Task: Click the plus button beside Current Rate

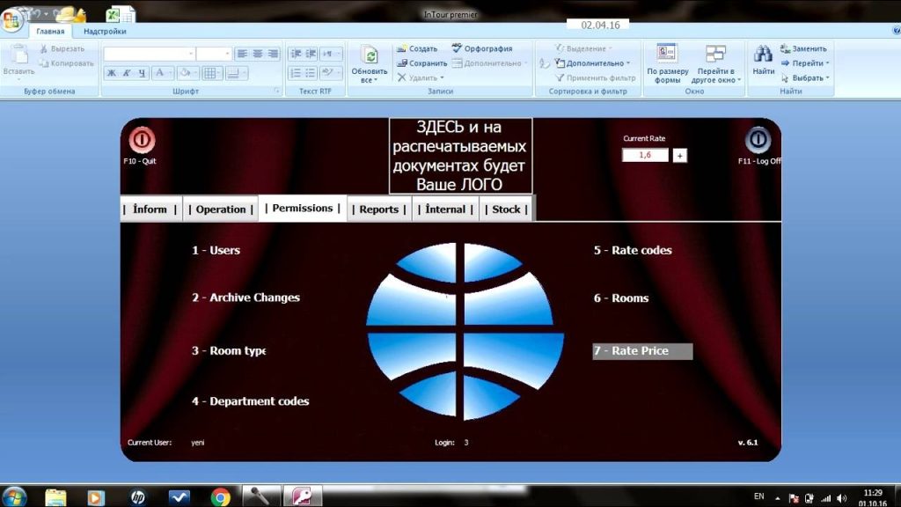Action: click(679, 156)
